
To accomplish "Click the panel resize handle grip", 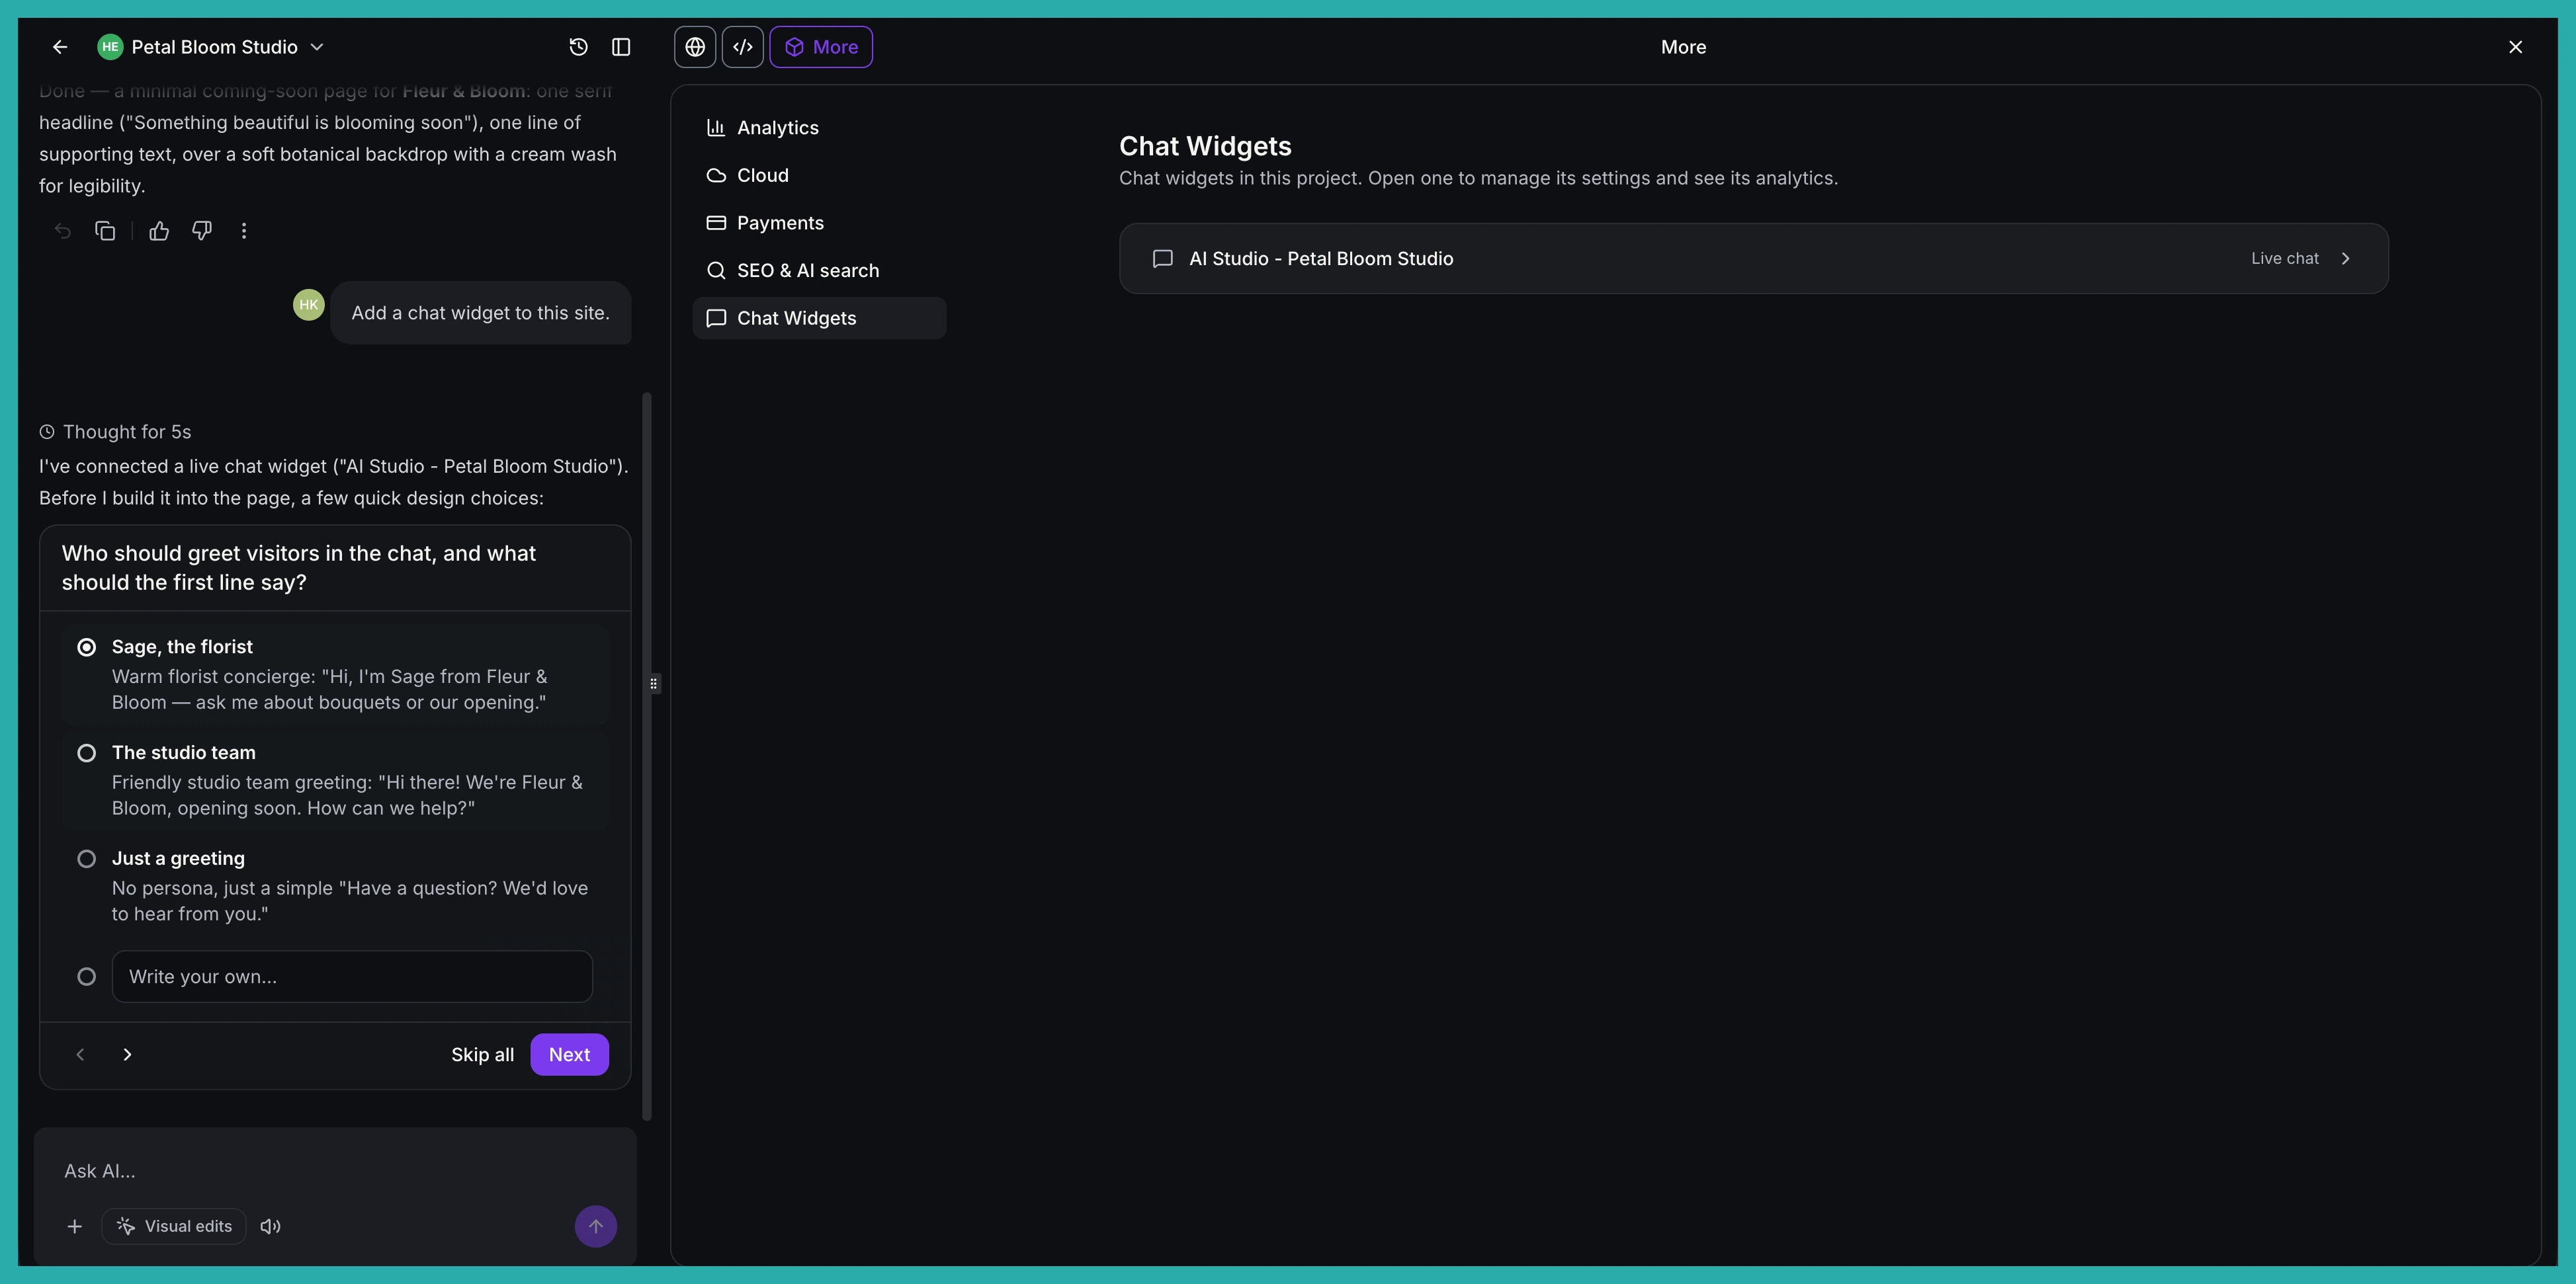I will coord(654,684).
